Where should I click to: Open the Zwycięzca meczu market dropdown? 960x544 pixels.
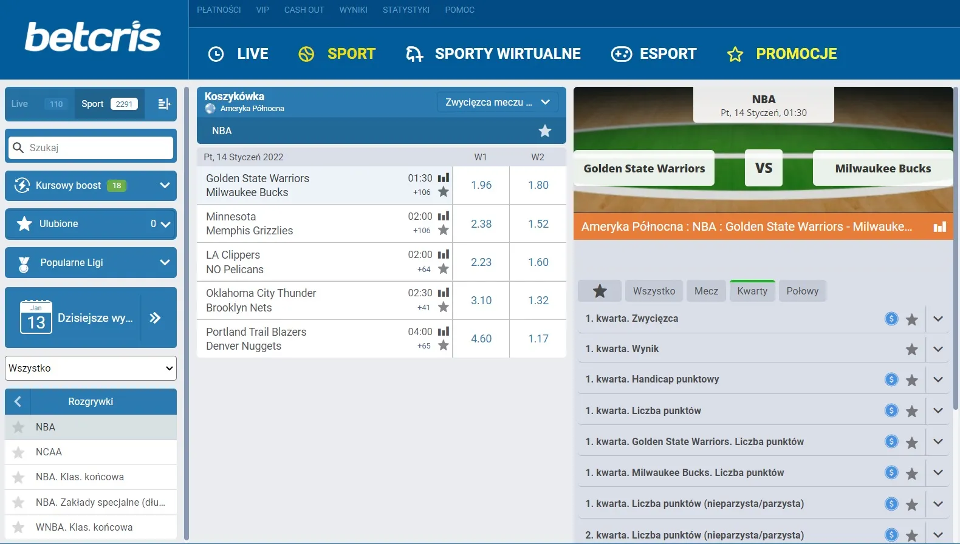(x=497, y=102)
